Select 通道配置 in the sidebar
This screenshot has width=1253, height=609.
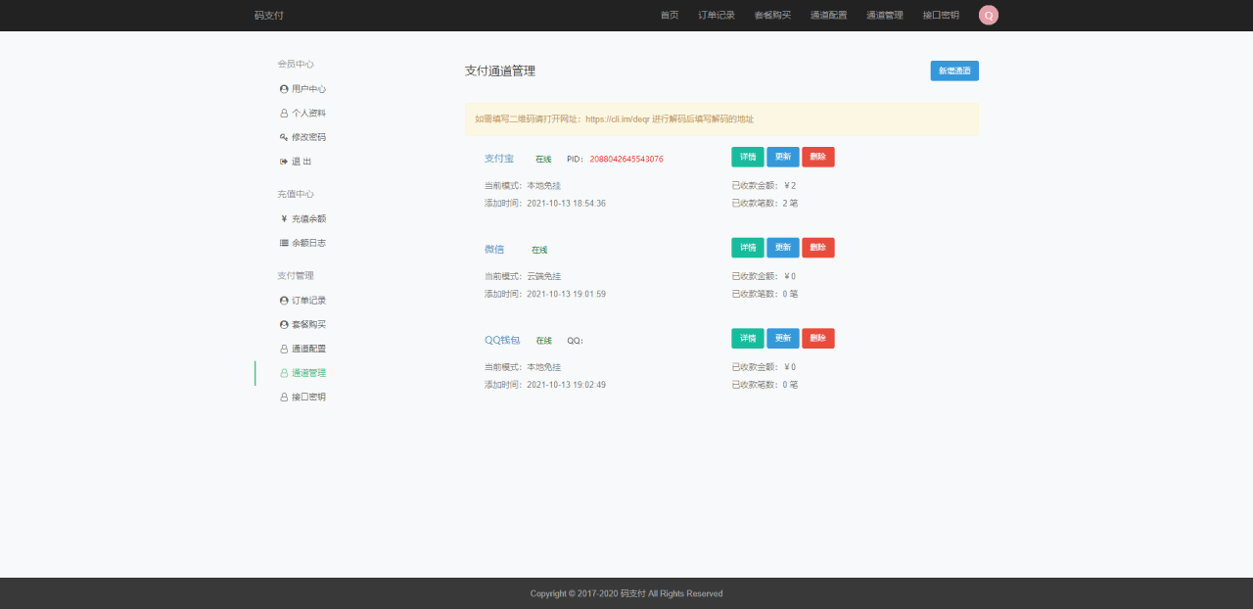[308, 349]
